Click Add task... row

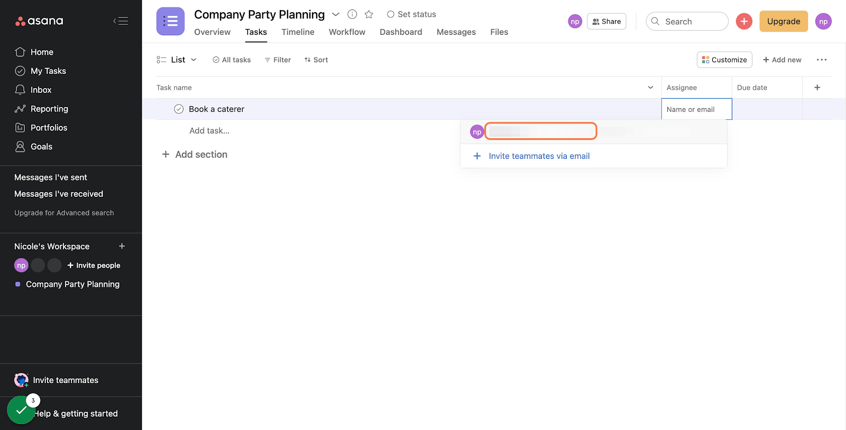point(209,130)
